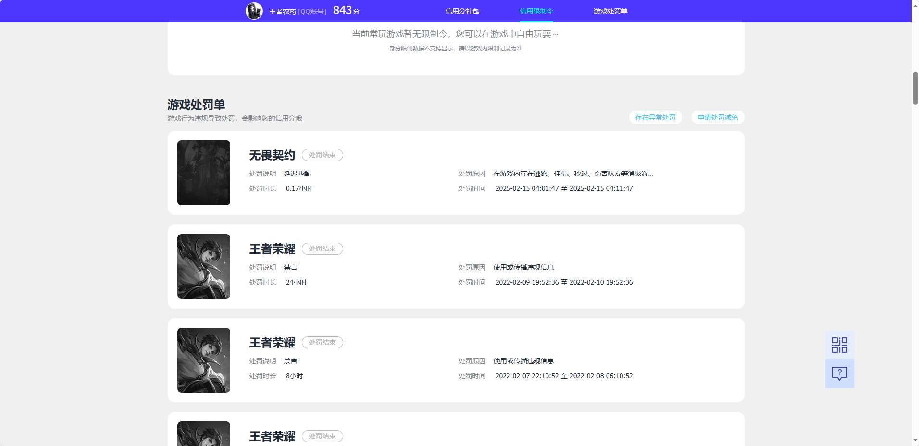Click 游戏处罚单 section heading
The width and height of the screenshot is (919, 446).
[x=196, y=104]
